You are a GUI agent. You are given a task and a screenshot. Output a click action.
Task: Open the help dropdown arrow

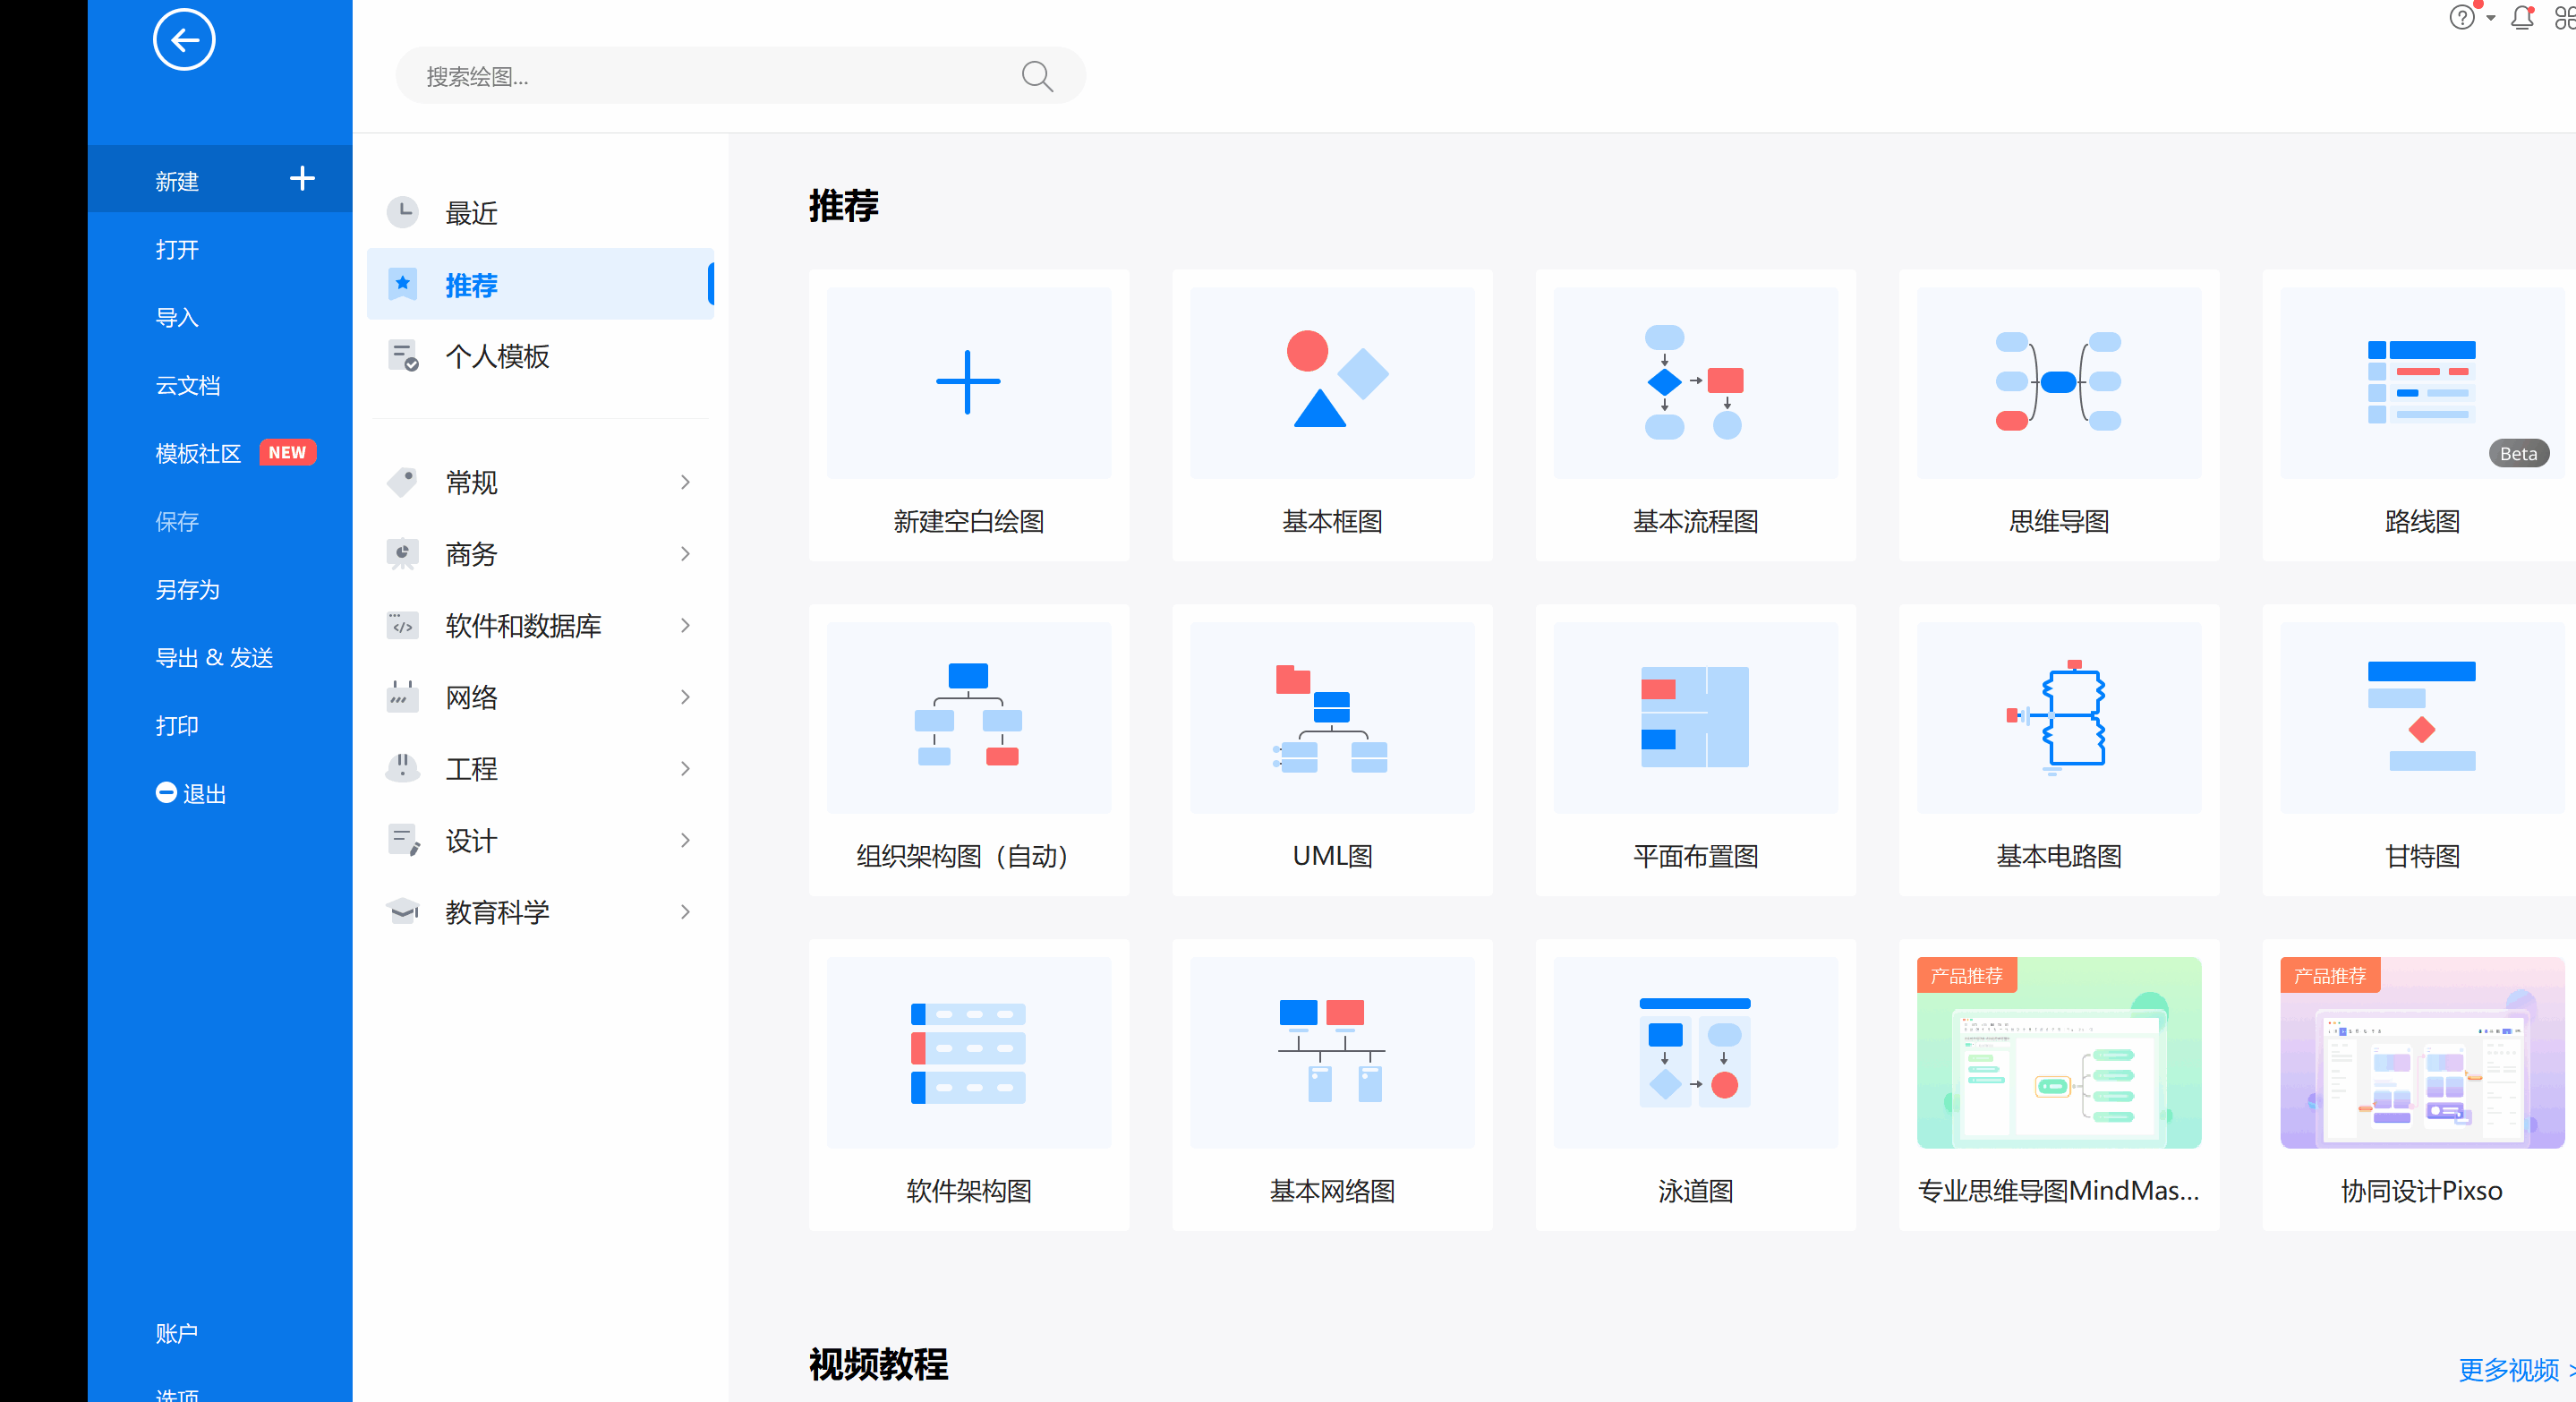2490,18
